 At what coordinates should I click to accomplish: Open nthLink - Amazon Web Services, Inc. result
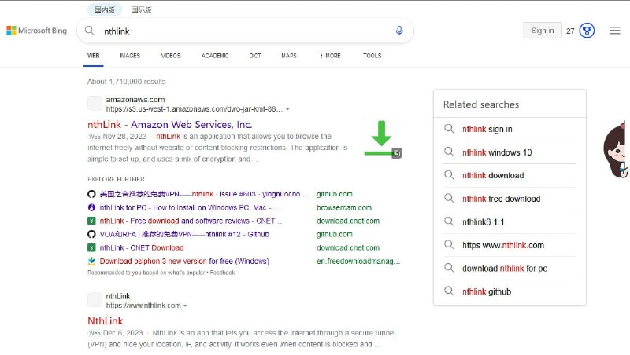coord(170,125)
